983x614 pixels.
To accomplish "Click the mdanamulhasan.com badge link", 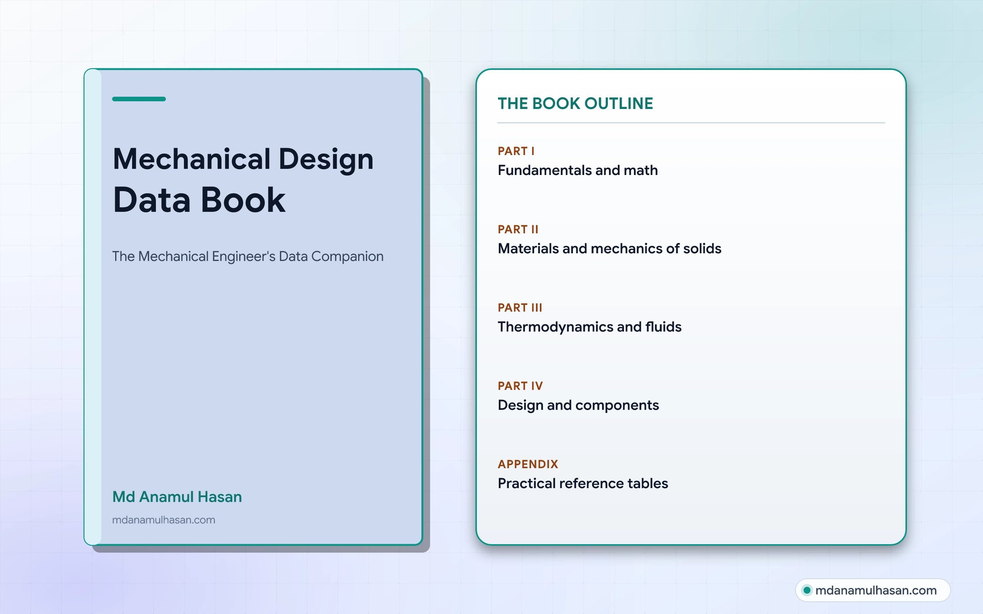I will coord(872,590).
